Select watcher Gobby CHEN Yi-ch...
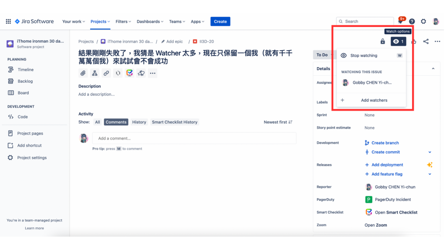This screenshot has width=446, height=251. (x=371, y=82)
